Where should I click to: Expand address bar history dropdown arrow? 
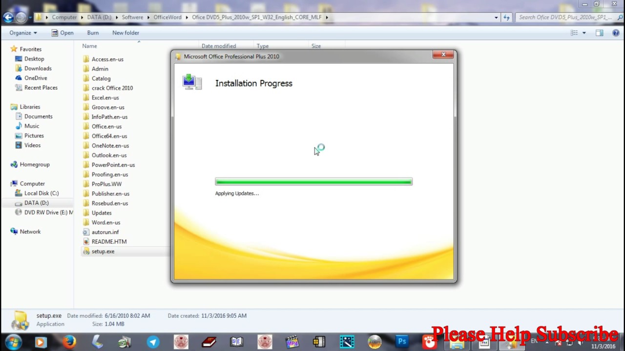point(496,18)
